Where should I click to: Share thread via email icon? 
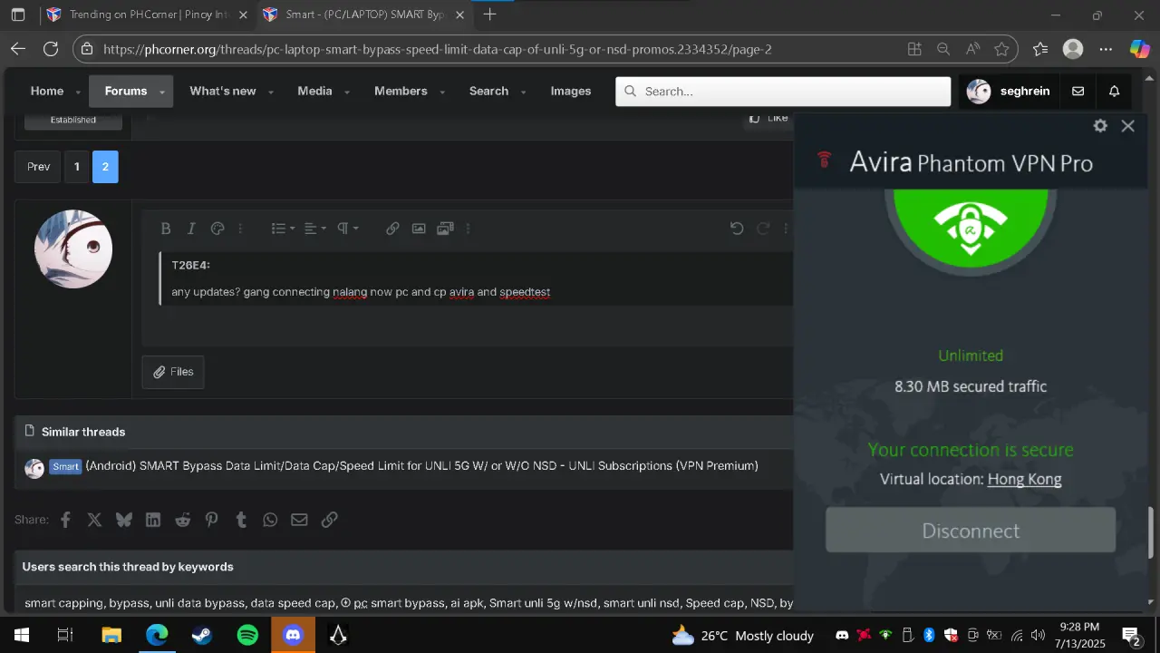click(299, 520)
